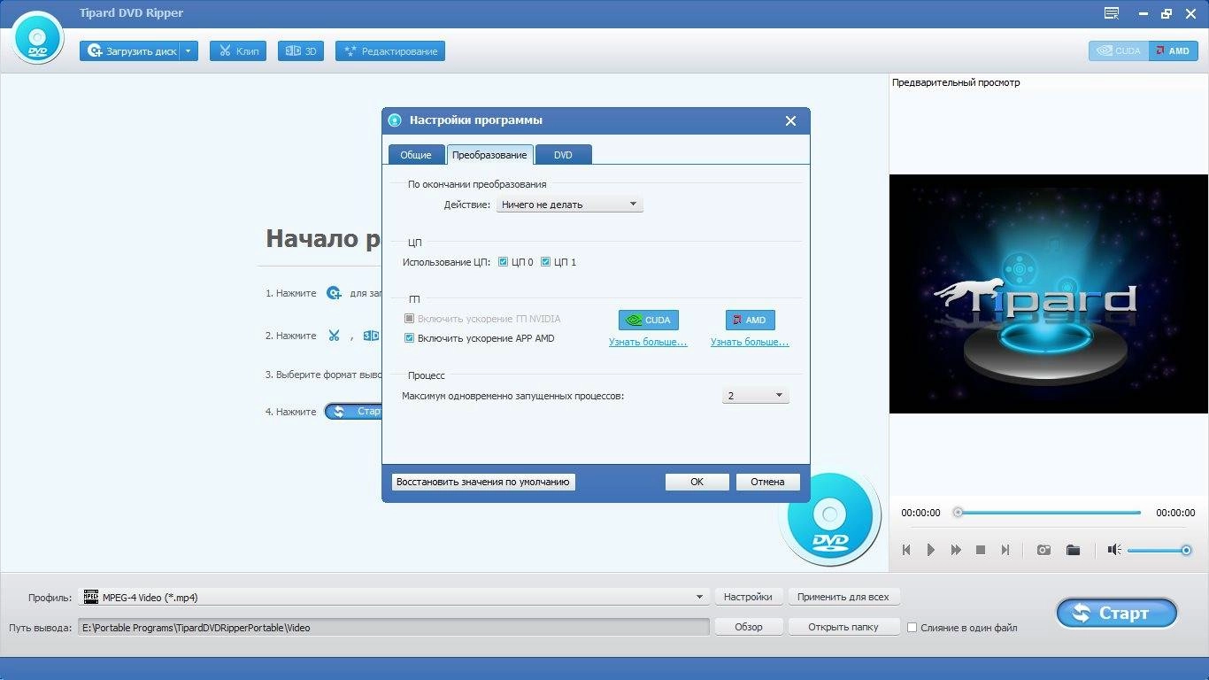Toggle Включить ускорение ГП NVIDIA checkbox

tap(409, 319)
